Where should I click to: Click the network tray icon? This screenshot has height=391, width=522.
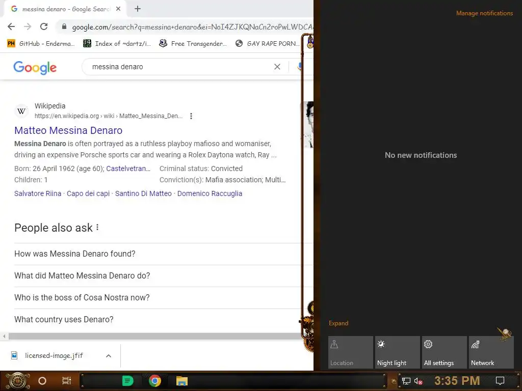[x=406, y=381]
